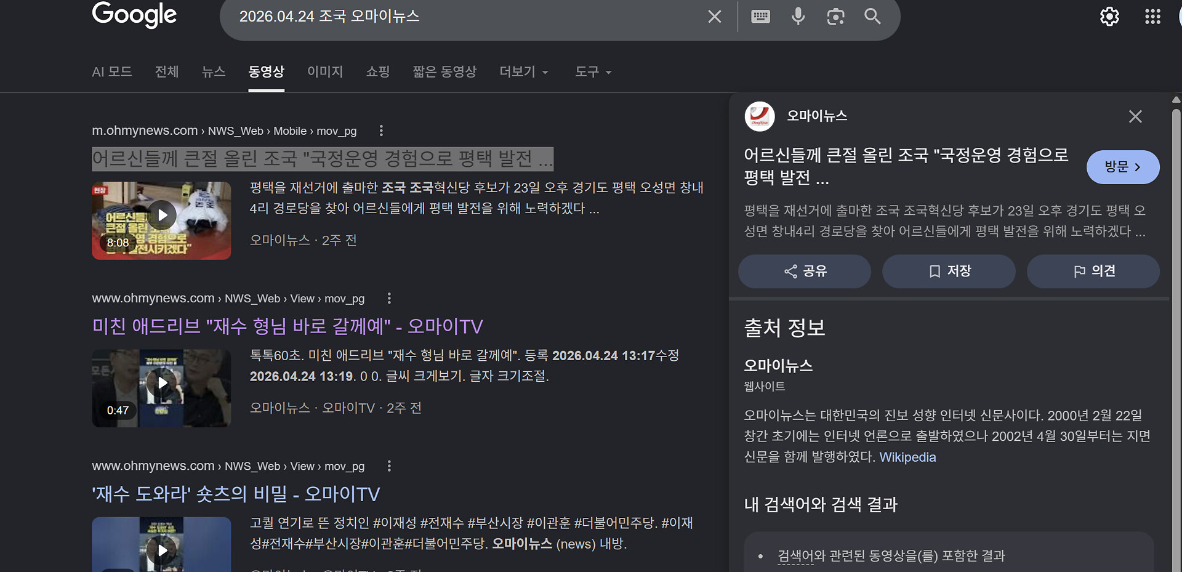Expand the 도구 dropdown

(593, 72)
